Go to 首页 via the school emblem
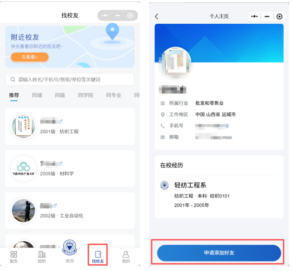The width and height of the screenshot is (292, 270). pyautogui.click(x=70, y=249)
